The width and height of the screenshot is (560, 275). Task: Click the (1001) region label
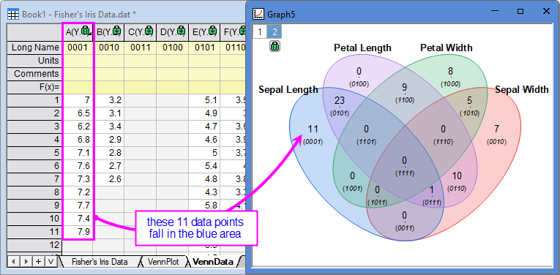coord(352,188)
